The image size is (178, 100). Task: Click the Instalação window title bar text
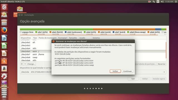pos(29,15)
